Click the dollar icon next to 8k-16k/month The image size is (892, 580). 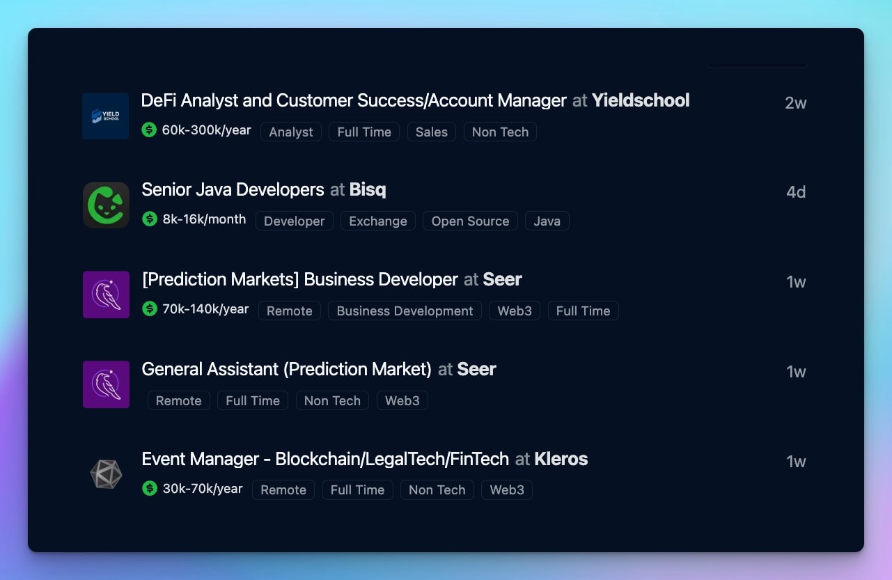[x=150, y=219]
